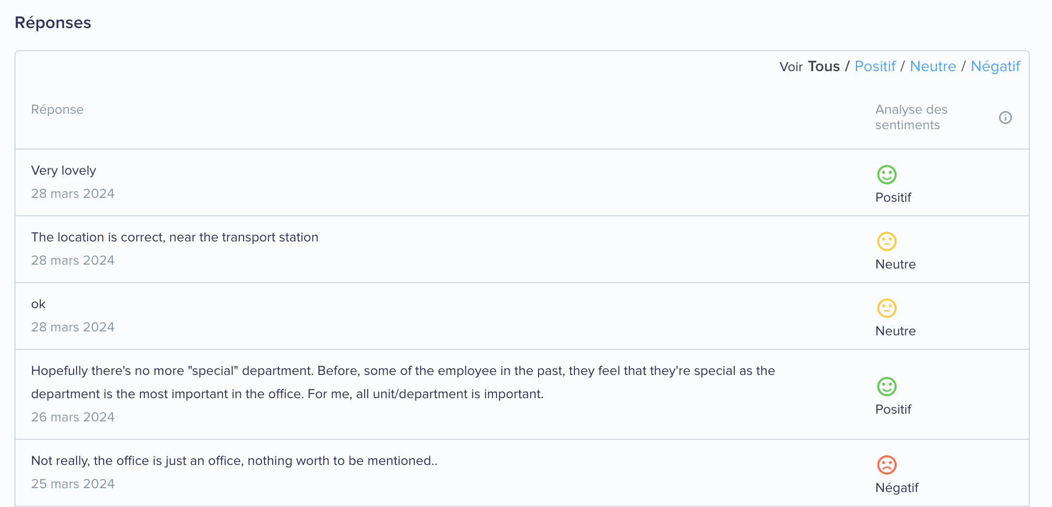This screenshot has height=507, width=1052.
Task: Click the Réponse column header
Action: click(57, 110)
